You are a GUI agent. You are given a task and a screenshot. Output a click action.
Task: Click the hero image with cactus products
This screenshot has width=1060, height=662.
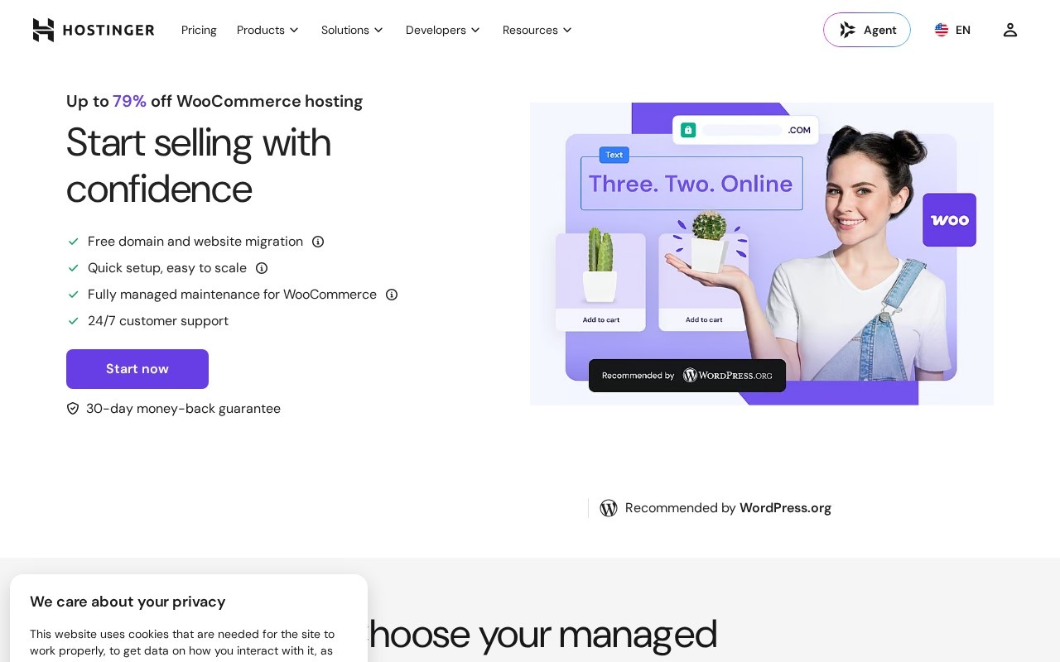762,254
